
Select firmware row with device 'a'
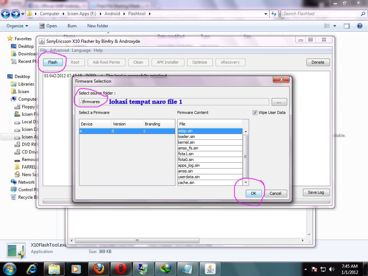127,131
